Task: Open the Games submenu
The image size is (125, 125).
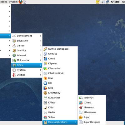Action: (x=27, y=46)
